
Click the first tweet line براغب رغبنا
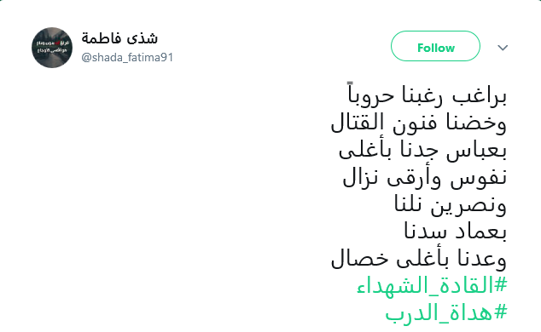427,94
